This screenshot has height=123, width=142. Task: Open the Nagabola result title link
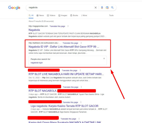tap(34, 30)
